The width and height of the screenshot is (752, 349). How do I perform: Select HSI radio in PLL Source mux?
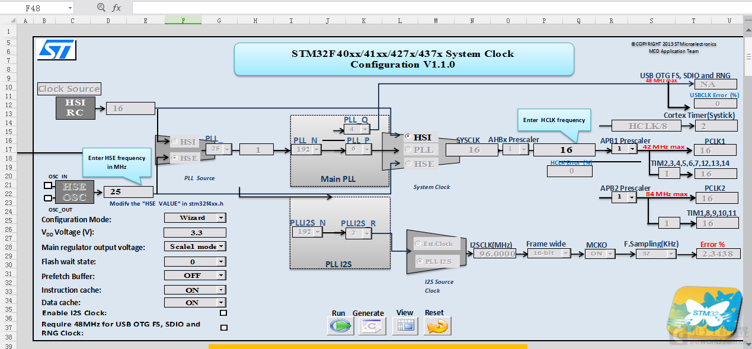pos(174,142)
